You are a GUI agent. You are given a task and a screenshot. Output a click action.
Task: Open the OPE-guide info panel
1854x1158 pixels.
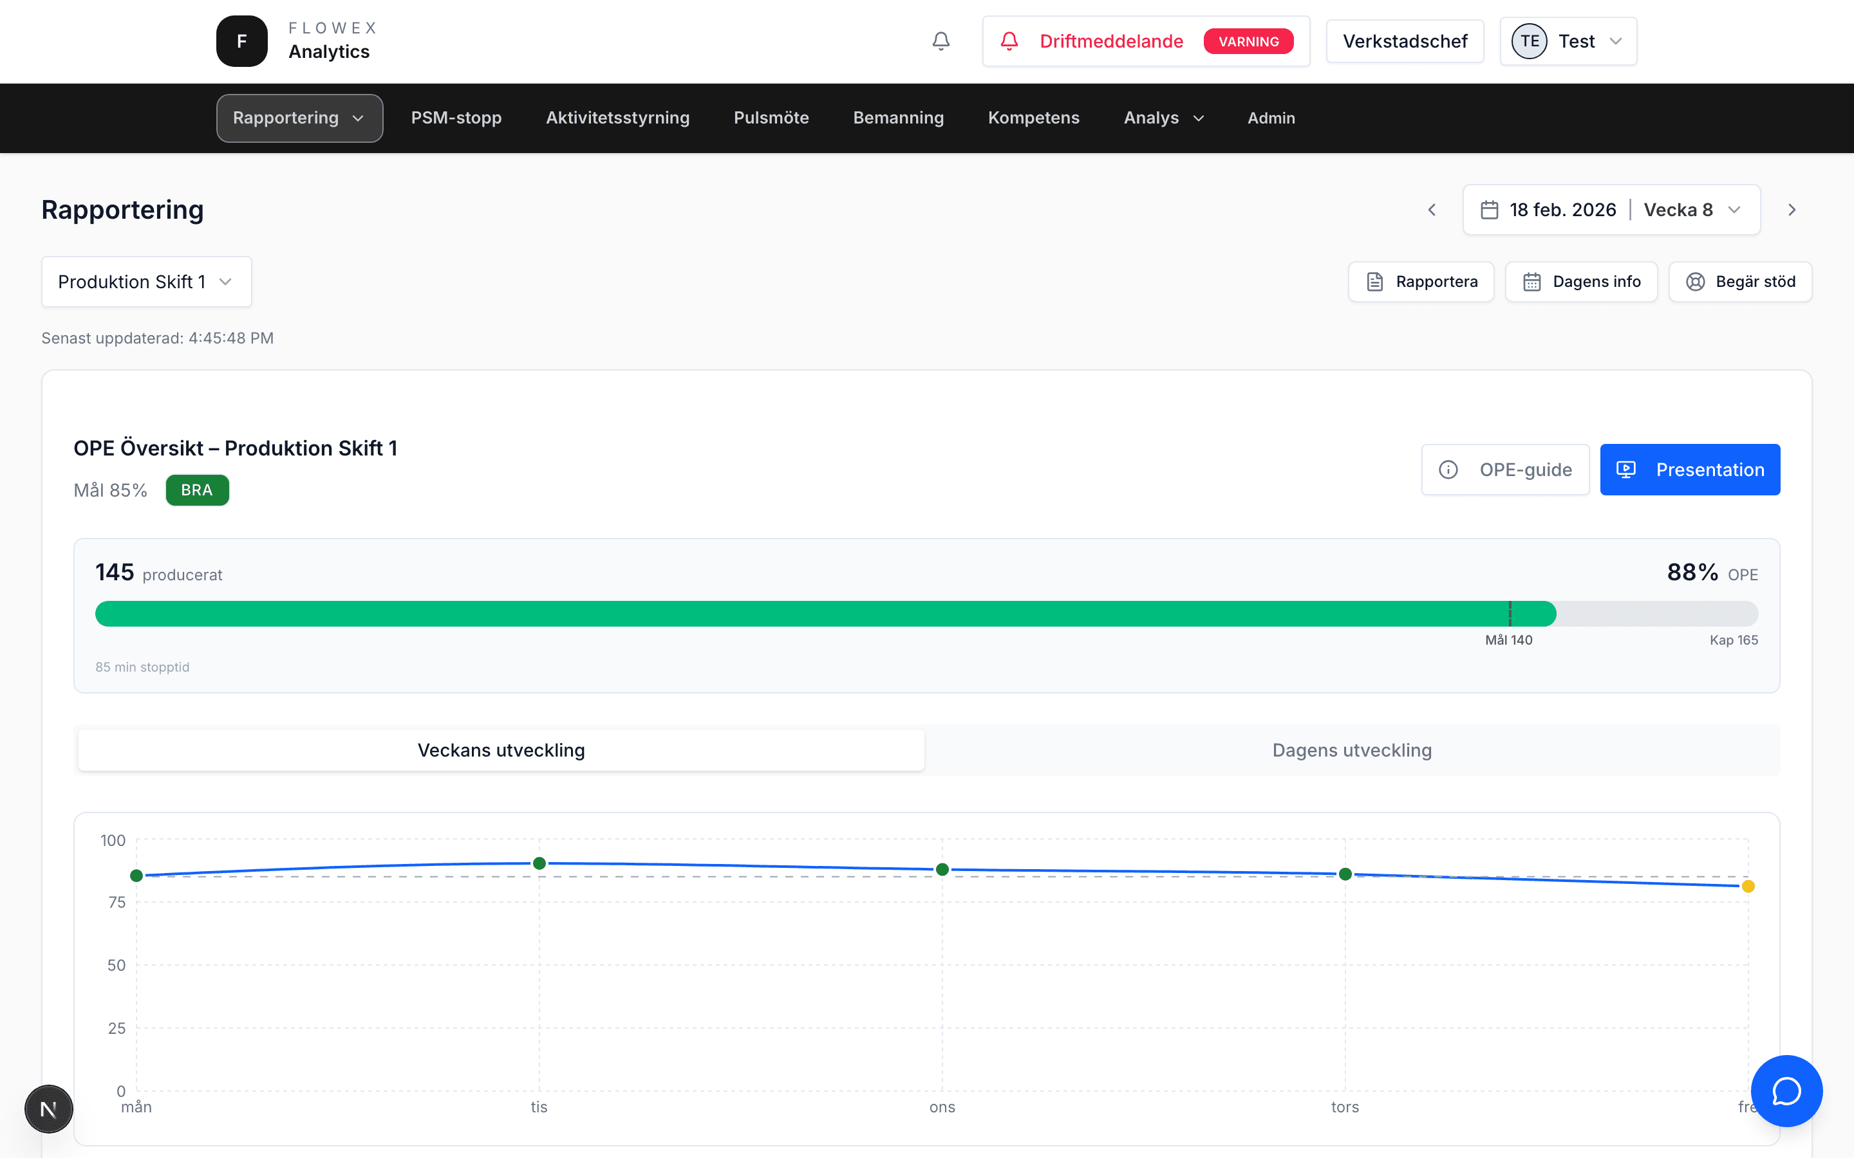(x=1504, y=470)
